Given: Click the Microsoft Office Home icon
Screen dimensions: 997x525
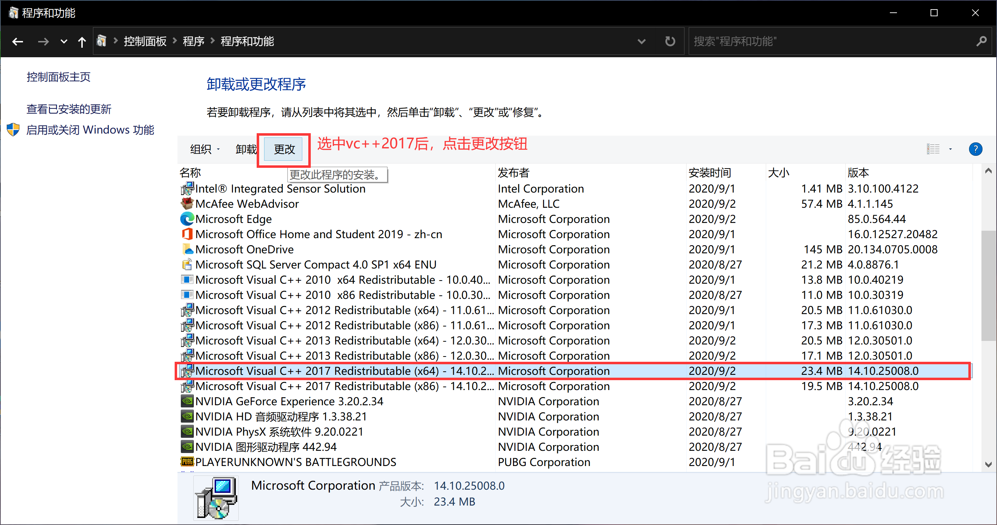Looking at the screenshot, I should coord(187,234).
